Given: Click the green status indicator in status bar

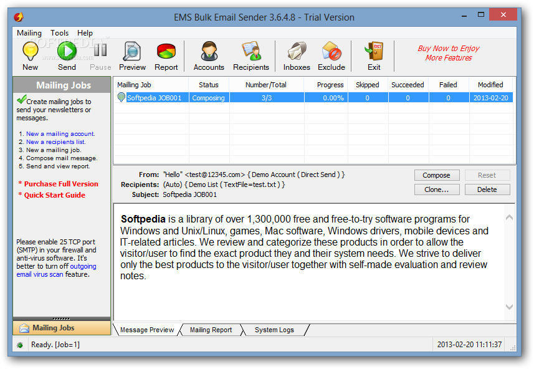Looking at the screenshot, I should 20,345.
